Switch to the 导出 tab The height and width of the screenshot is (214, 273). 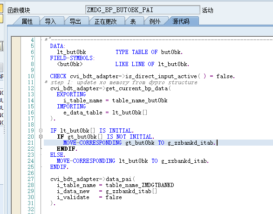pos(75,21)
